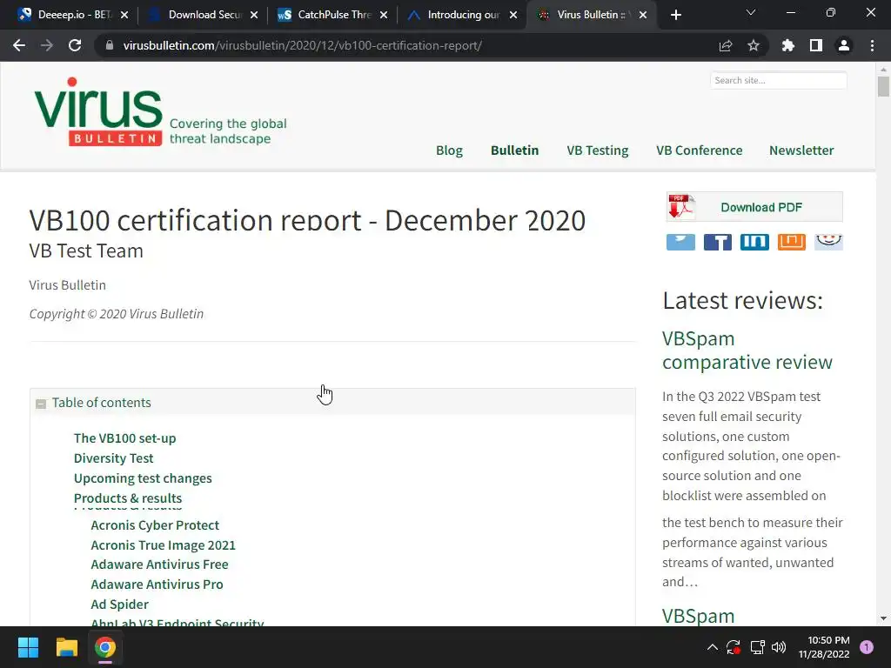Open the Blog navigation item
Viewport: 891px width, 668px height.
tap(449, 150)
